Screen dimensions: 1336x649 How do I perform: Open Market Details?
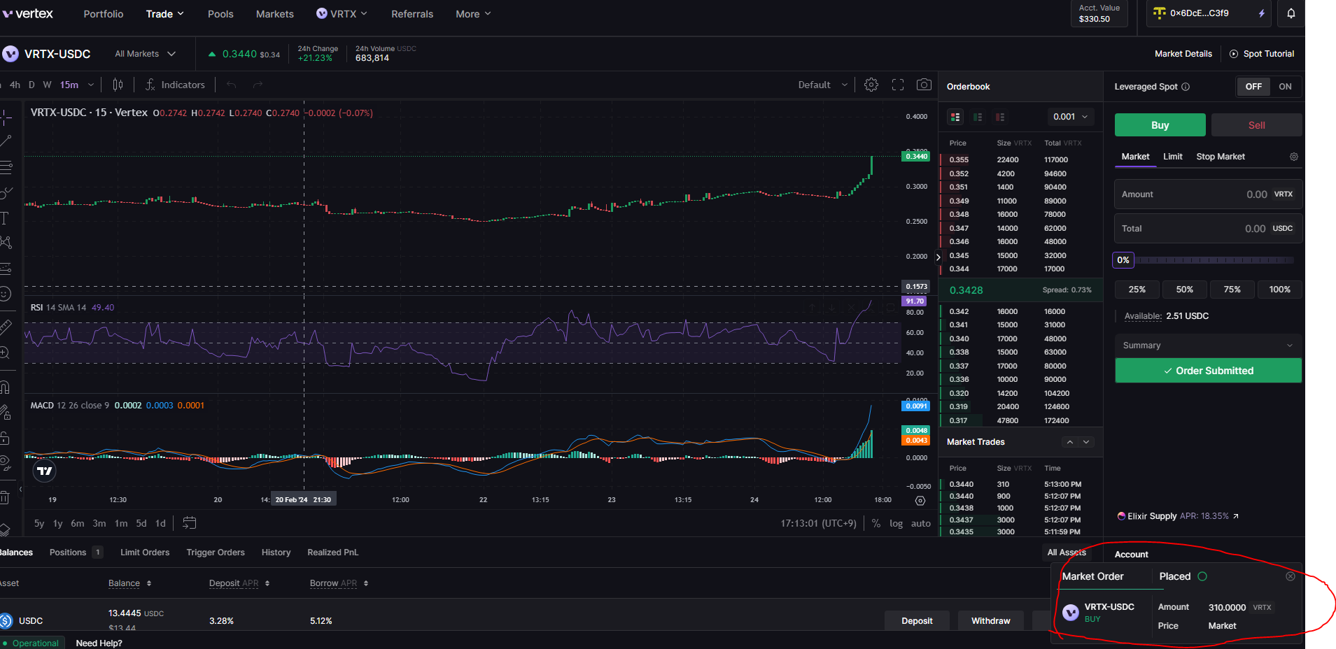[1183, 54]
